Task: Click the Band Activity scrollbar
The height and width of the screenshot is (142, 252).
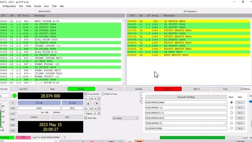Action: click(x=123, y=52)
